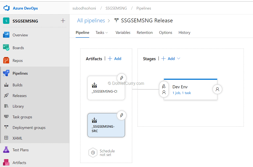Screen dimensions: 253x167
Task: Open pre-deployment conditions for Dev Env
Action: [164, 89]
